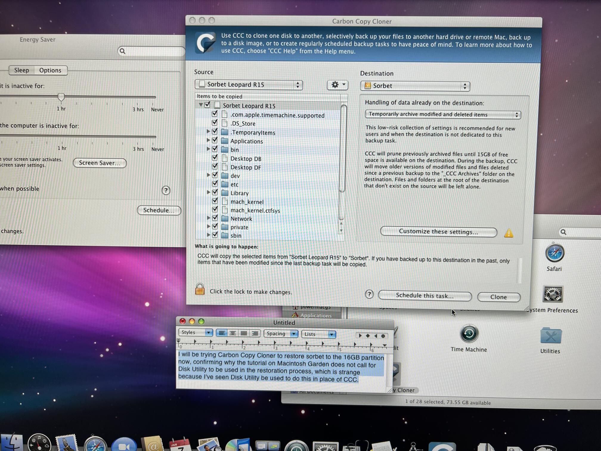601x451 pixels.
Task: Click the Utilities folder in Finder window
Action: (x=551, y=336)
